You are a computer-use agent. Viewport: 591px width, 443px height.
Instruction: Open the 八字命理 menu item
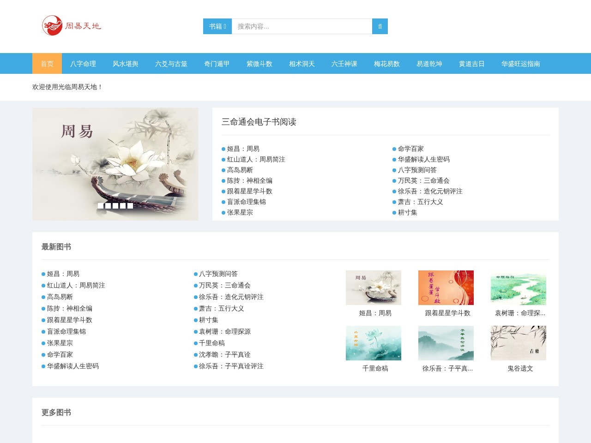pyautogui.click(x=83, y=64)
